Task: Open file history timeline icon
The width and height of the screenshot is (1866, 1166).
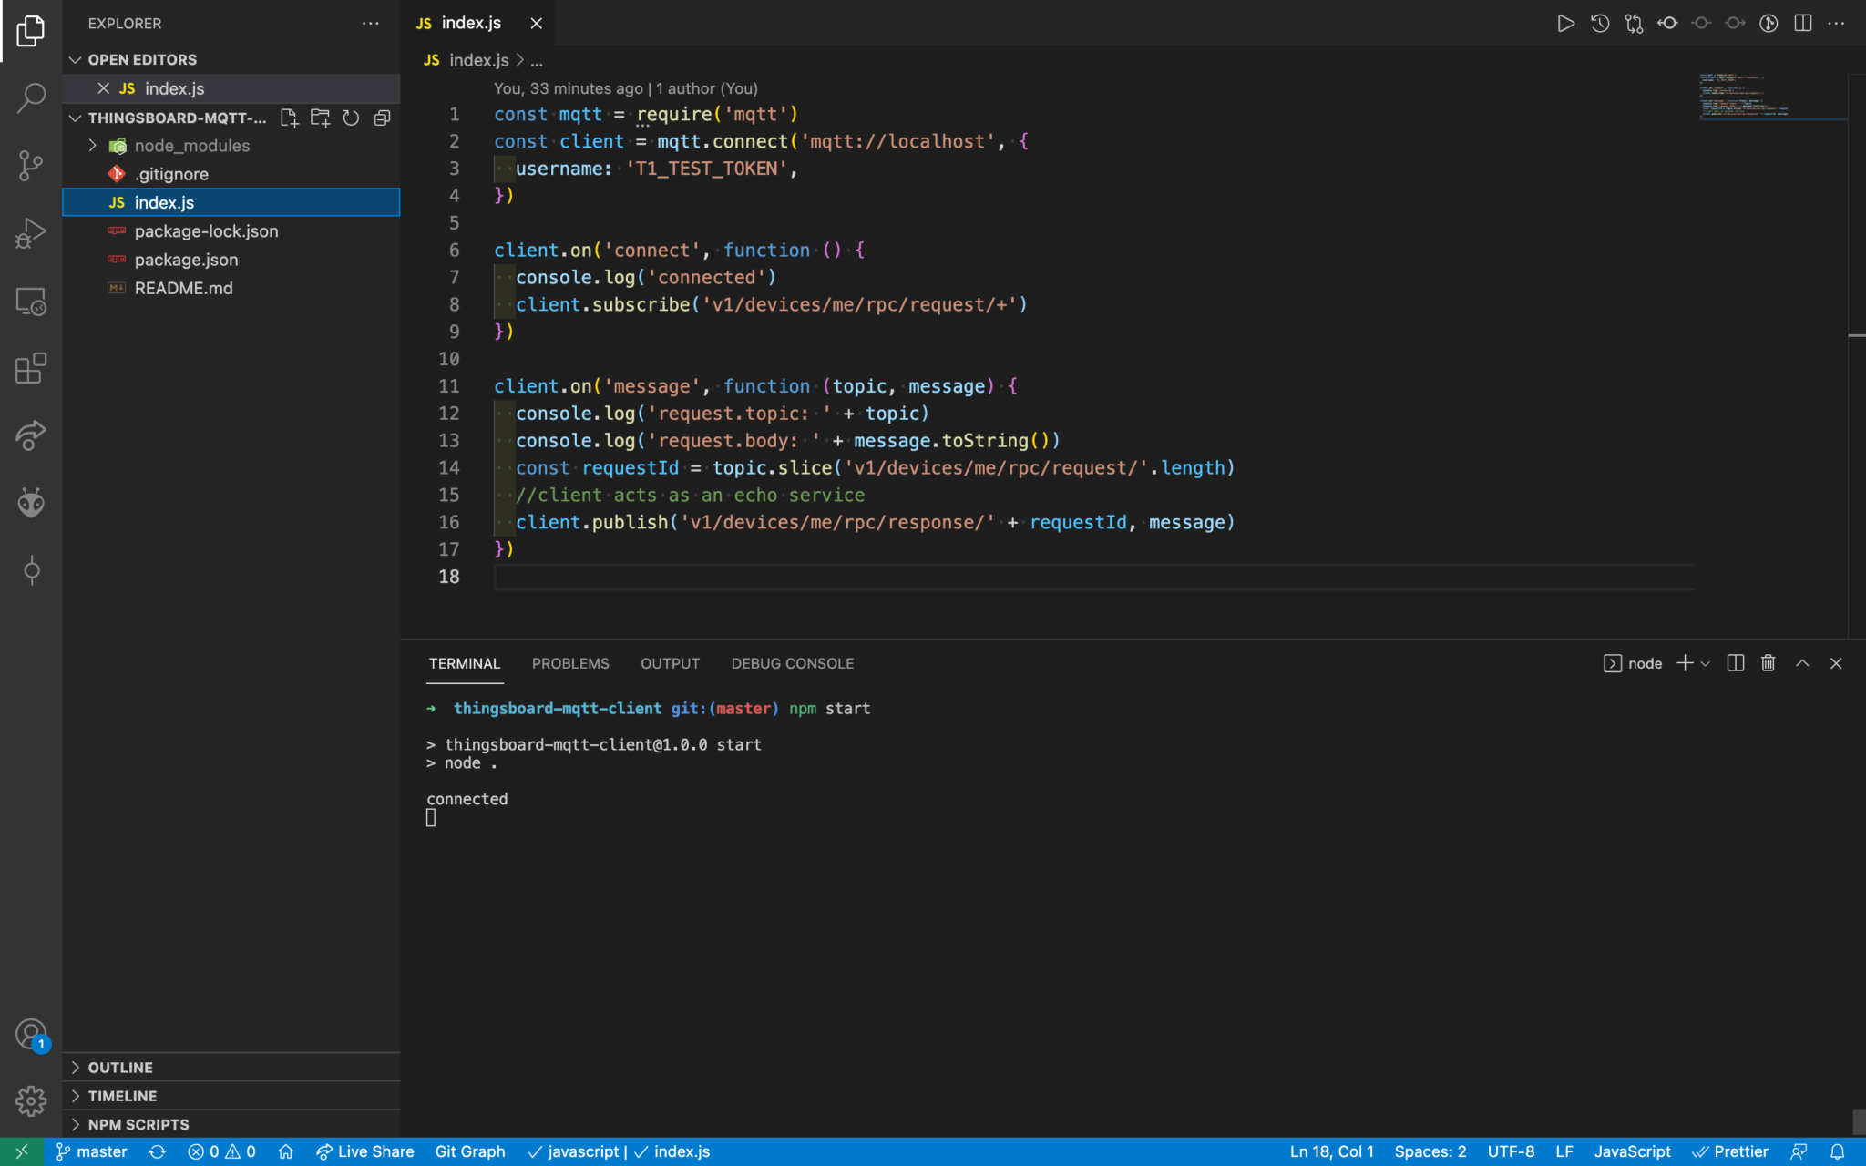Action: (1600, 24)
